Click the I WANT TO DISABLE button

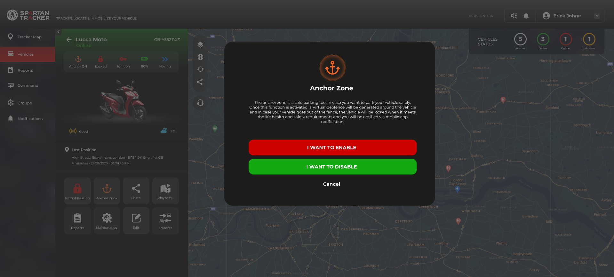[x=332, y=167]
